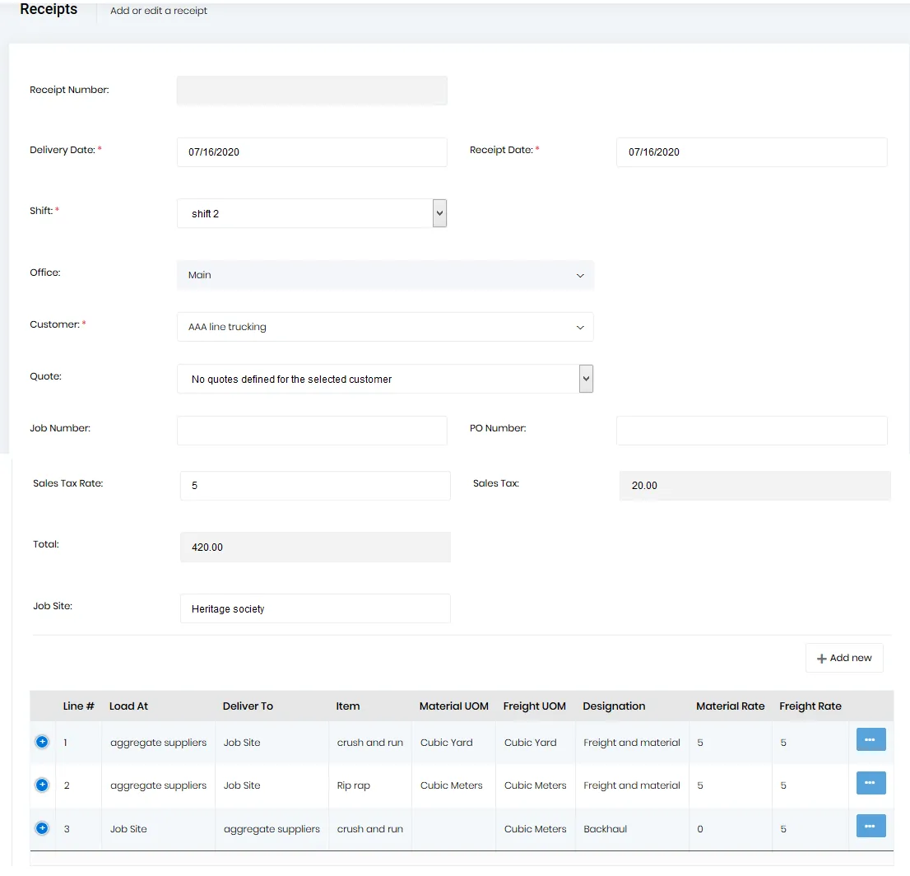Click the Job Site field Heritage society
Viewport: 910px width, 876px height.
315,608
